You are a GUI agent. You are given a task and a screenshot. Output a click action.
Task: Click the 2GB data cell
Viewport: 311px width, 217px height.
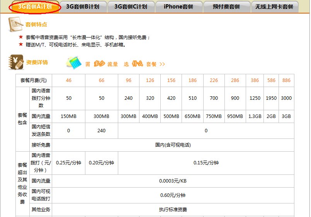(x=271, y=116)
